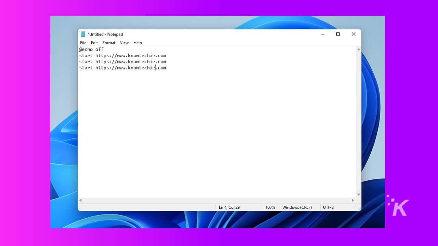The width and height of the screenshot is (438, 246).
Task: Click the "Ln 4, Col 29" status indicator
Action: tap(229, 207)
